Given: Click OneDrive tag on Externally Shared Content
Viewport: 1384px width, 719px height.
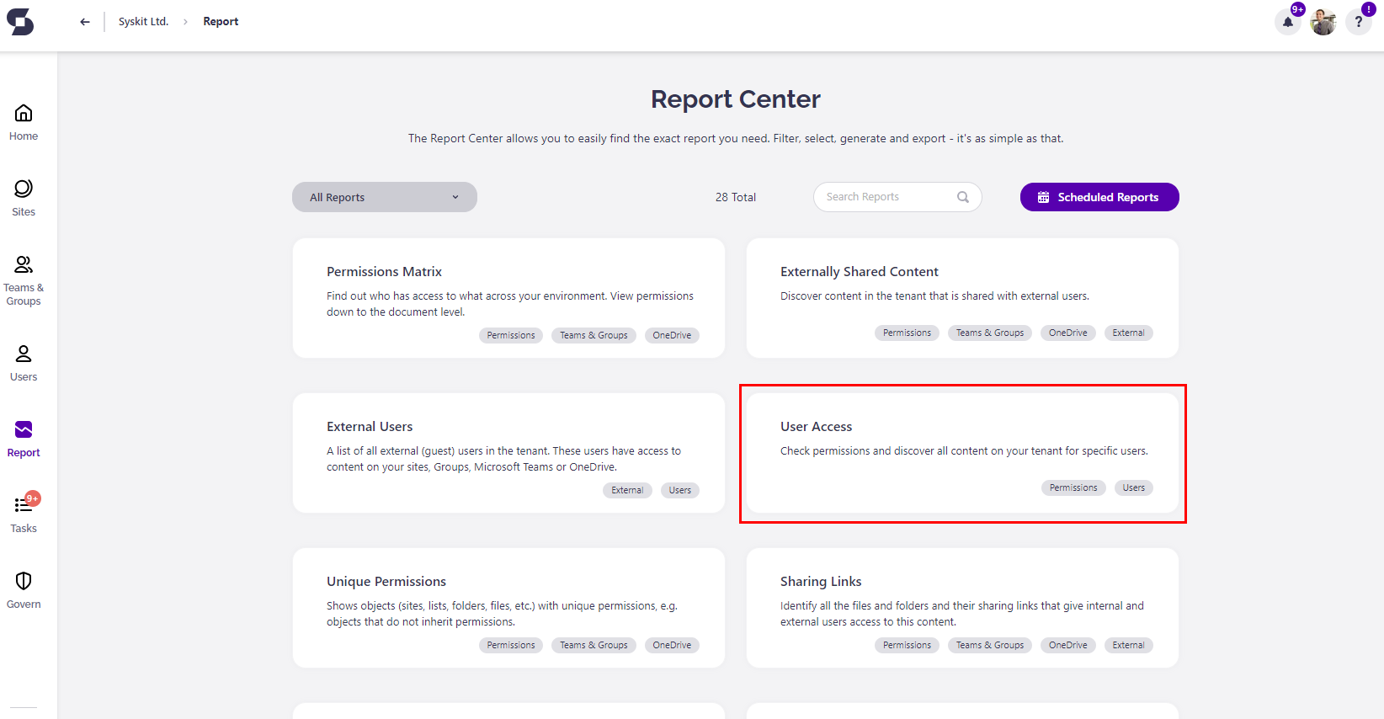Looking at the screenshot, I should point(1068,333).
